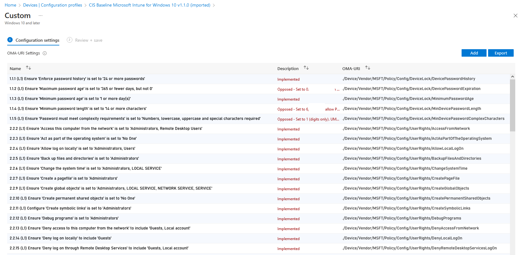Image resolution: width=519 pixels, height=255 pixels.
Task: Select row 2.2.2 Access this computer from network
Action: [x=259, y=129]
